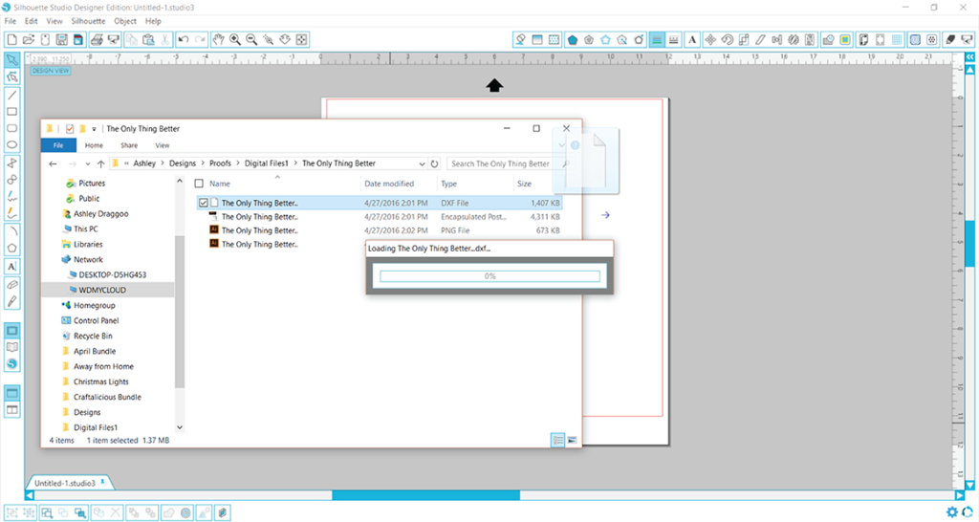Save the document with the floppy icon
The image size is (979, 522).
[x=62, y=39]
